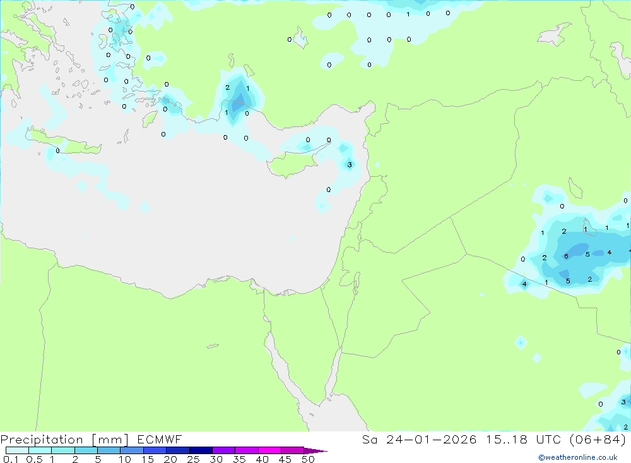The width and height of the screenshot is (631, 463).
Task: Click the precipitation value "6" on the map
Action: tap(566, 256)
